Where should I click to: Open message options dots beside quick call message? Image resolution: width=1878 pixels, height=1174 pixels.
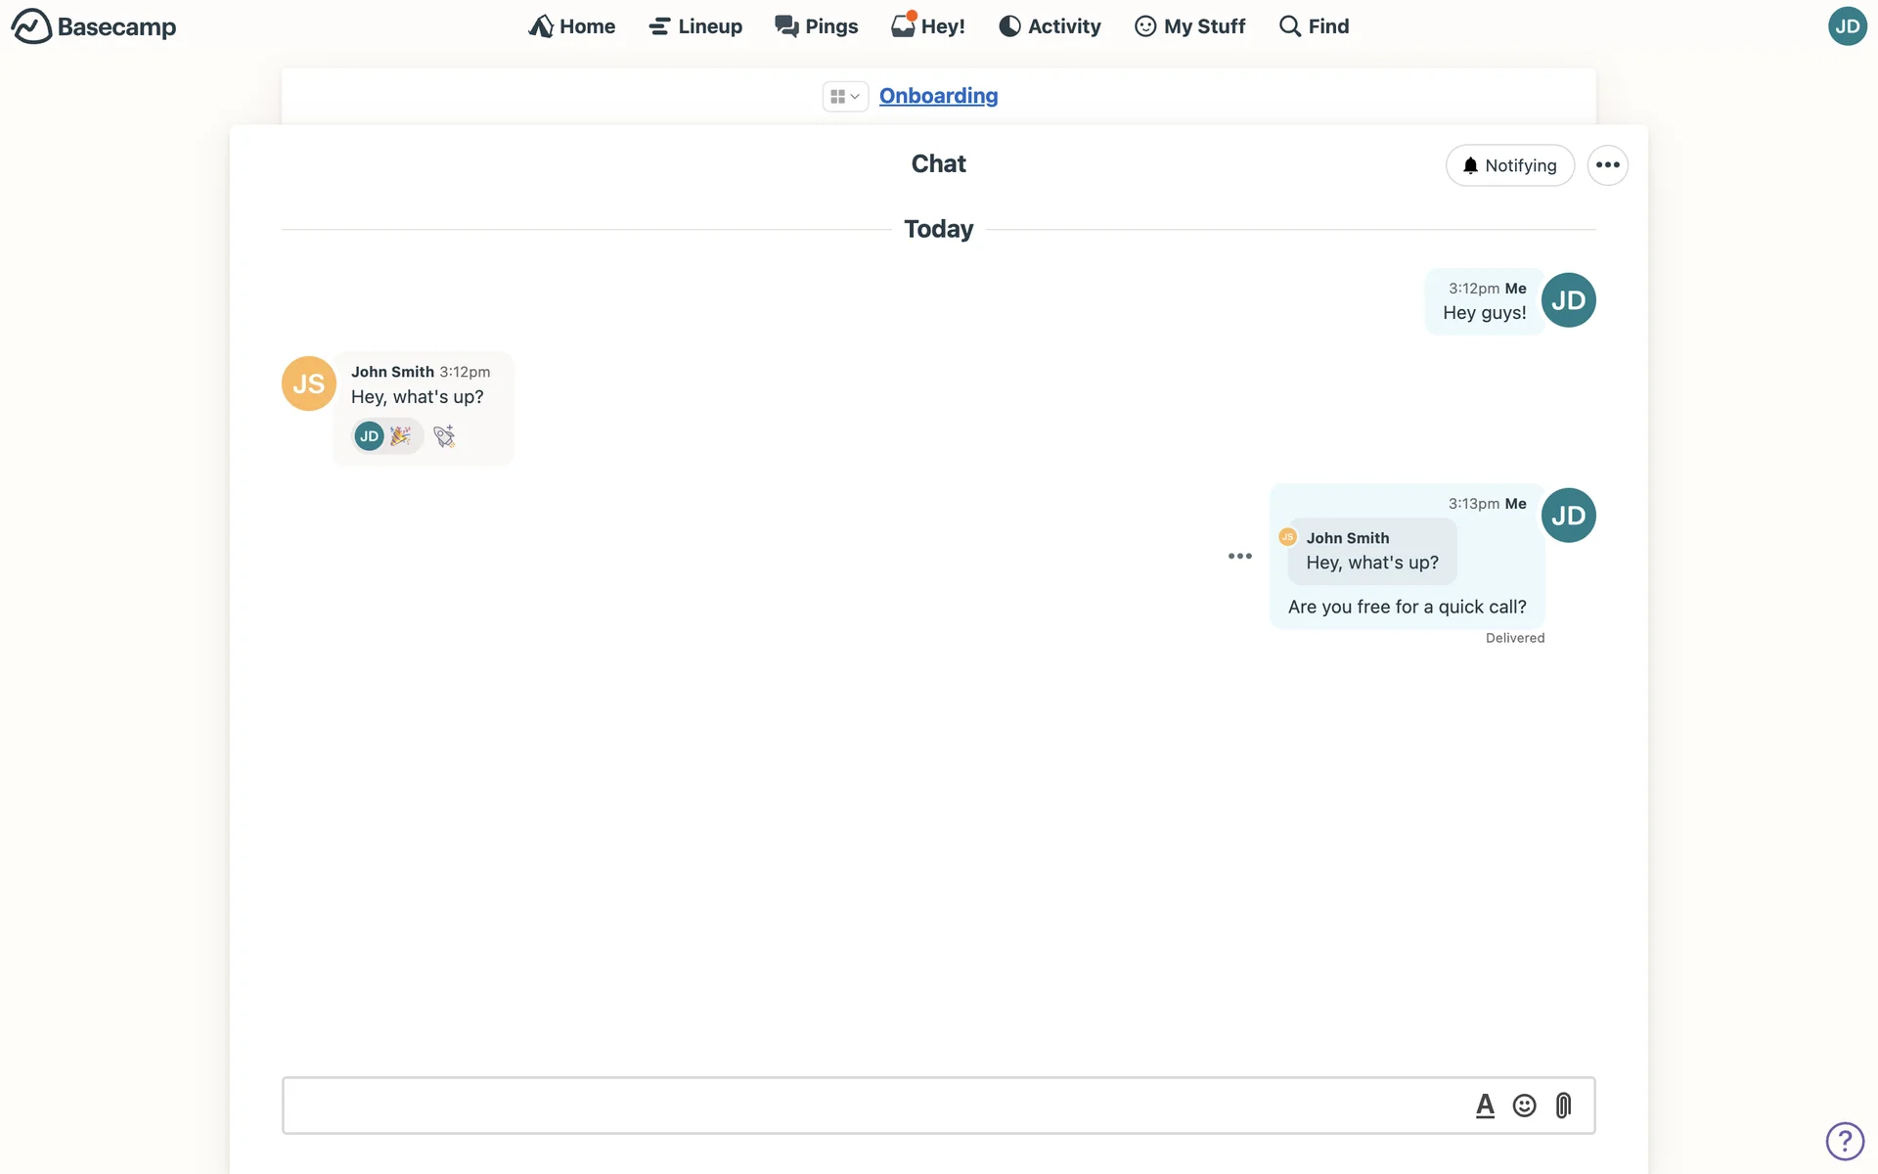(x=1239, y=556)
